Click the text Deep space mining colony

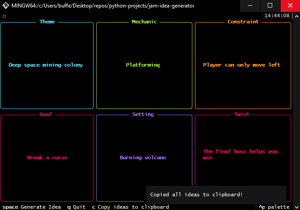45,65
